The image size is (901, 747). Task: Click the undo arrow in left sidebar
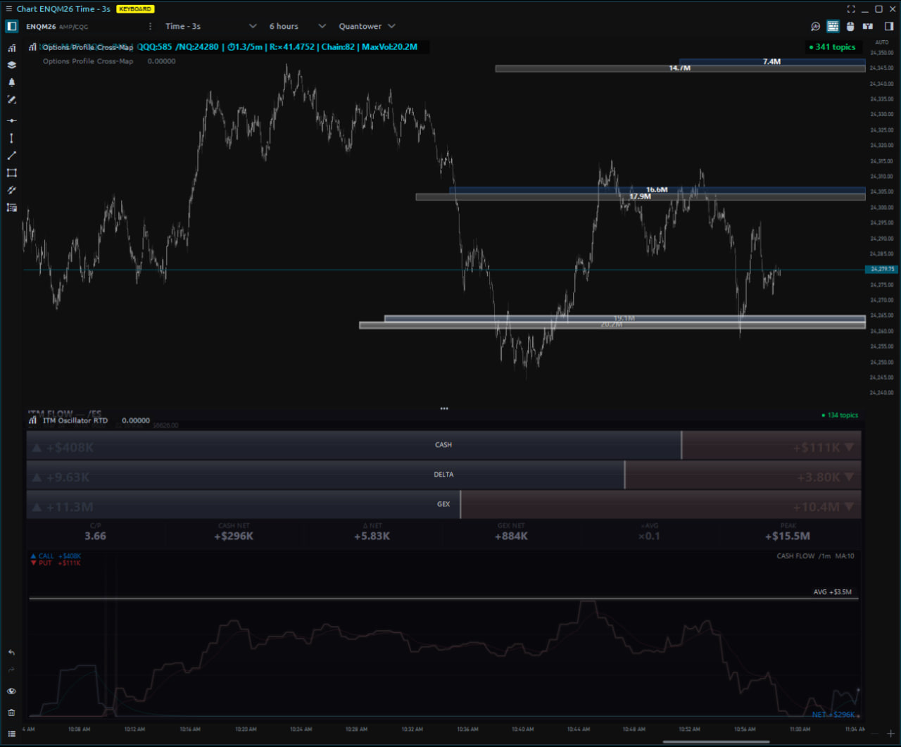[x=11, y=653]
